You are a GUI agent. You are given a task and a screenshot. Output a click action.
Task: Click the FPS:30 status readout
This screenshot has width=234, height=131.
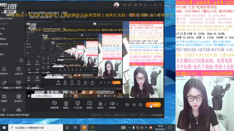108,115
